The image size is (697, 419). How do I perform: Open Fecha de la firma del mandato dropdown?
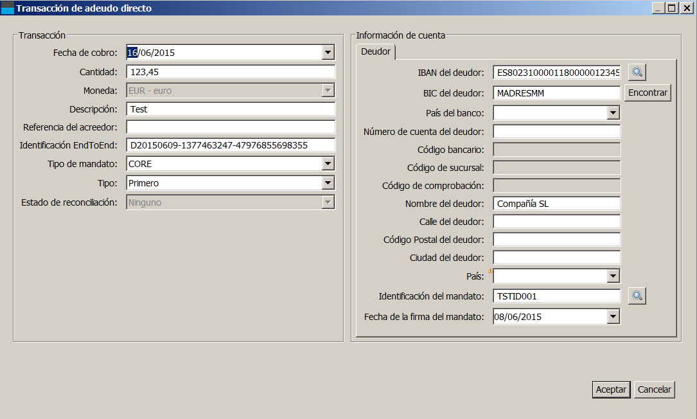click(x=613, y=316)
